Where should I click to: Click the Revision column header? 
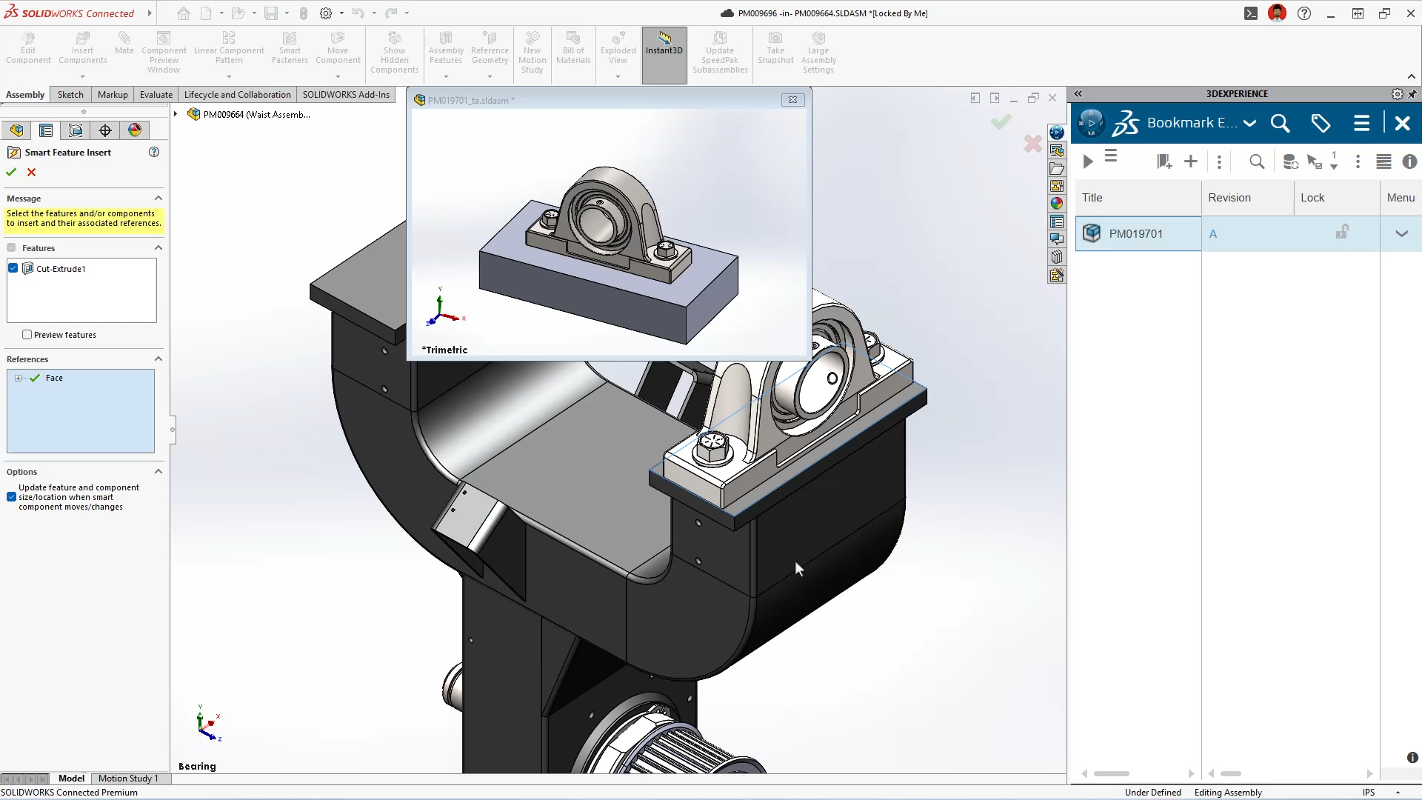click(1229, 198)
